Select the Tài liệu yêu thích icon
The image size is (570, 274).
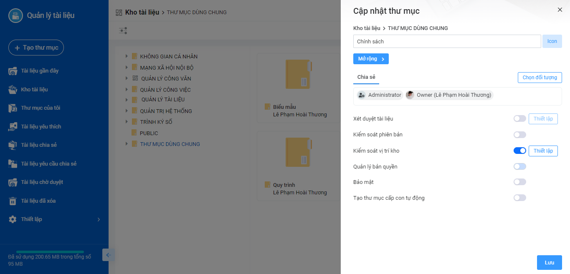coord(13,127)
